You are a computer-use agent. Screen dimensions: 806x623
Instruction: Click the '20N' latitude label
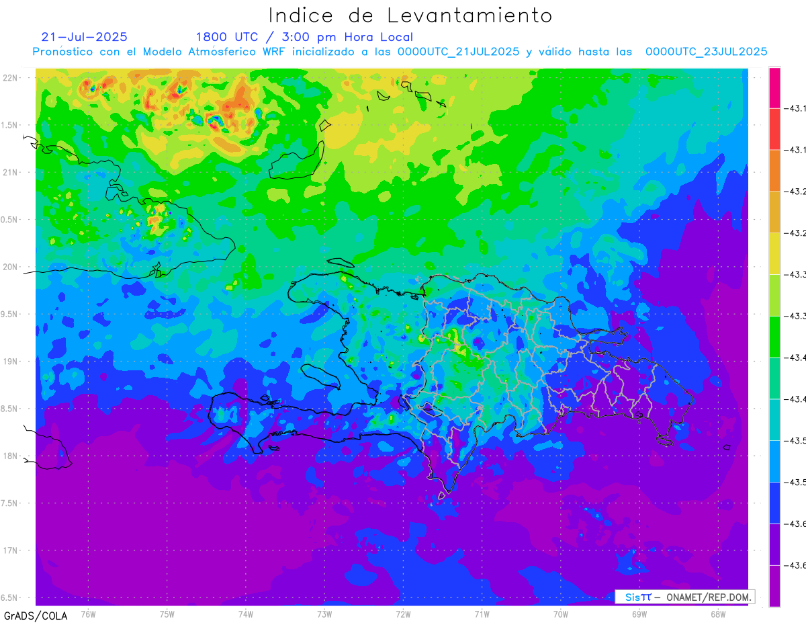coord(11,267)
